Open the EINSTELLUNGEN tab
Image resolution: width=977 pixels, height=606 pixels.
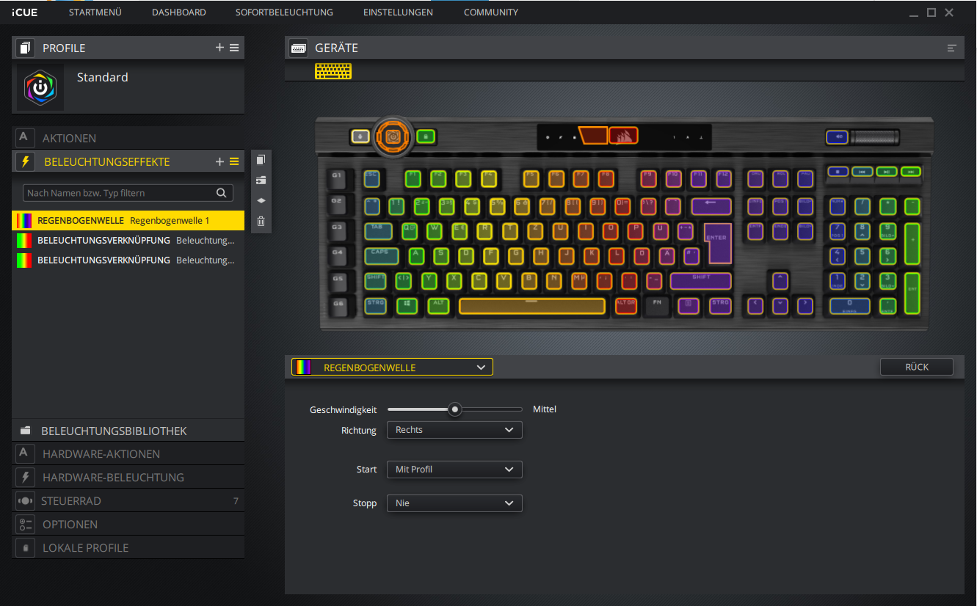pyautogui.click(x=398, y=12)
